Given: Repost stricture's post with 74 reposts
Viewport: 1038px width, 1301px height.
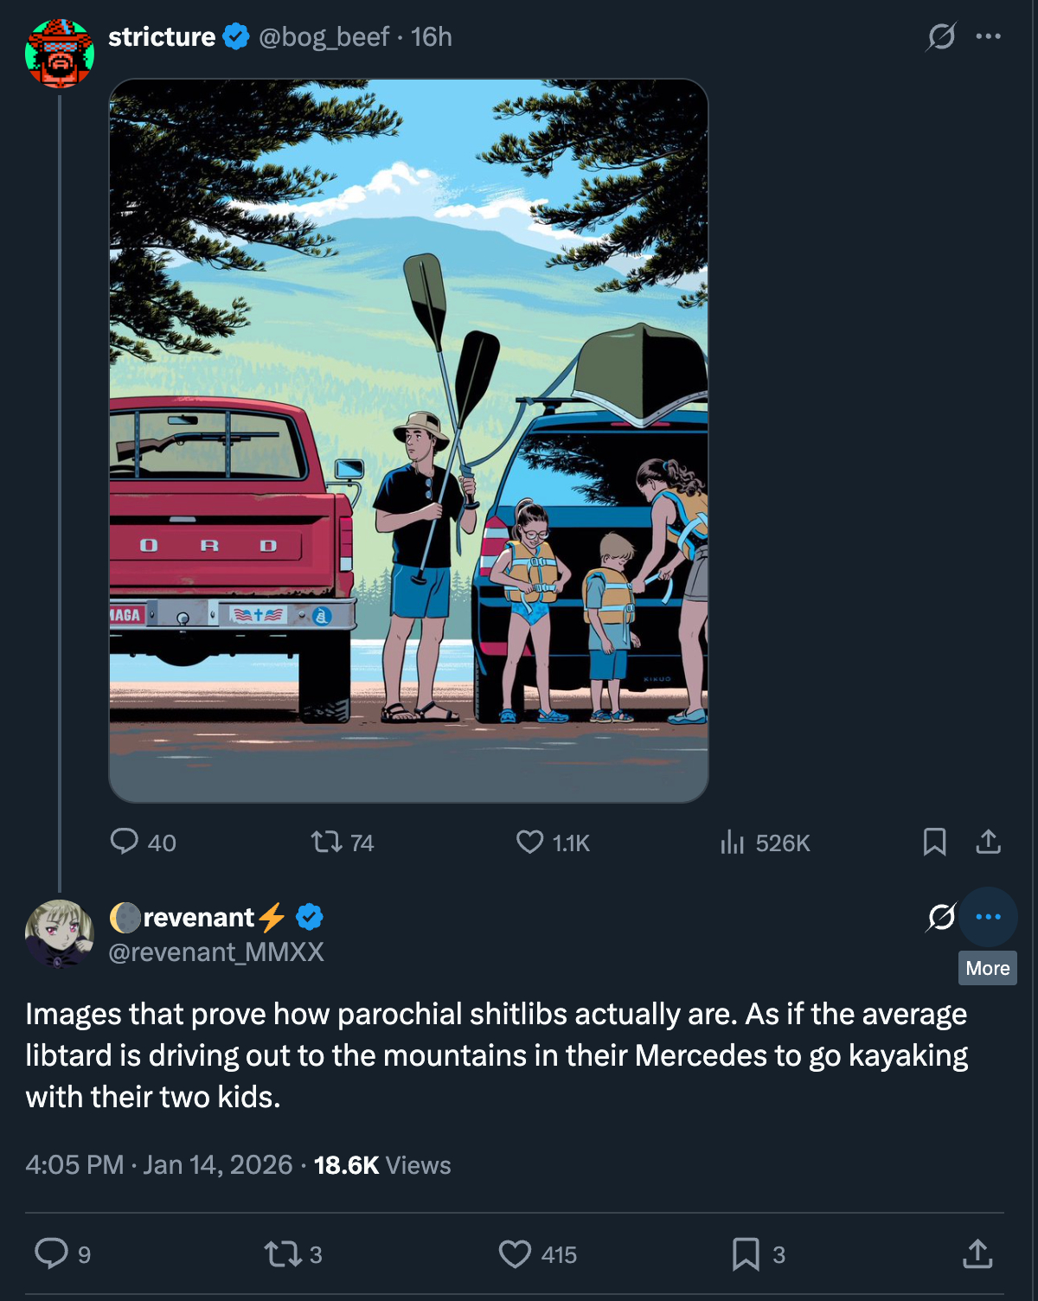Looking at the screenshot, I should [x=327, y=842].
